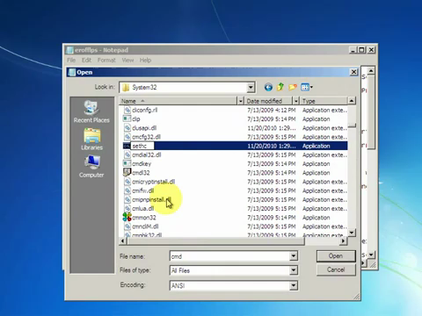Click the Open button
The image size is (422, 316).
tap(336, 256)
